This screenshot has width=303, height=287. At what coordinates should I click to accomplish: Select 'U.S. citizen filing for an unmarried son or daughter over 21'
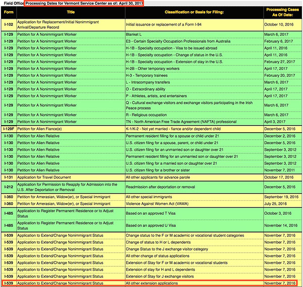(x=175, y=150)
